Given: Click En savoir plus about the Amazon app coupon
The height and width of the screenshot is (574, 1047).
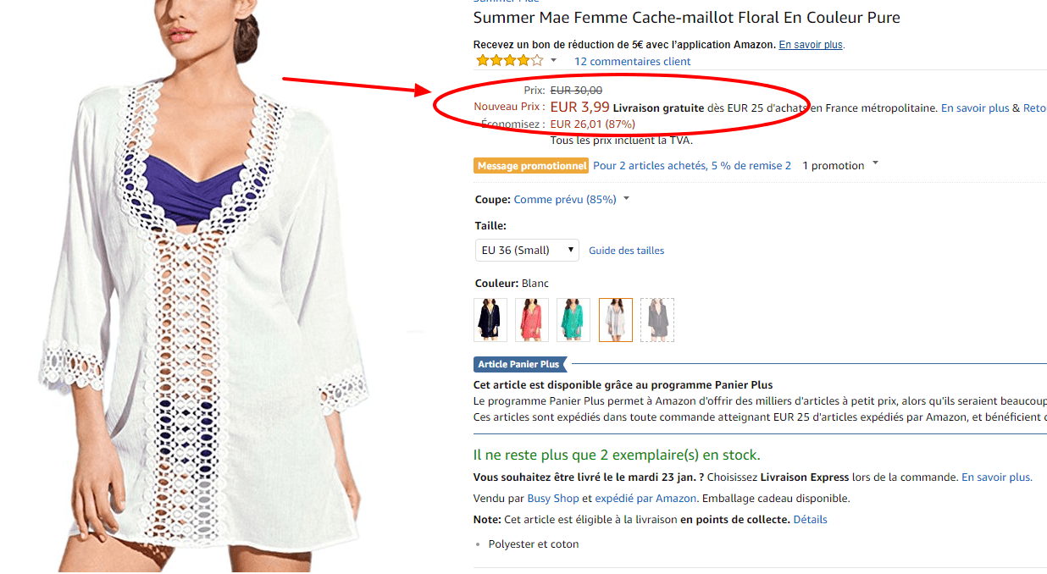Looking at the screenshot, I should [x=811, y=45].
